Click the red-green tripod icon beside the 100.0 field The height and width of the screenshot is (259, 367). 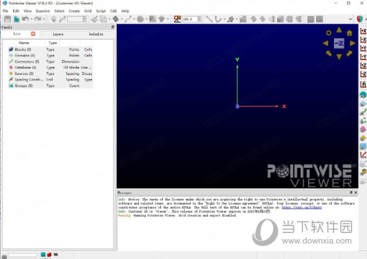coord(177,19)
